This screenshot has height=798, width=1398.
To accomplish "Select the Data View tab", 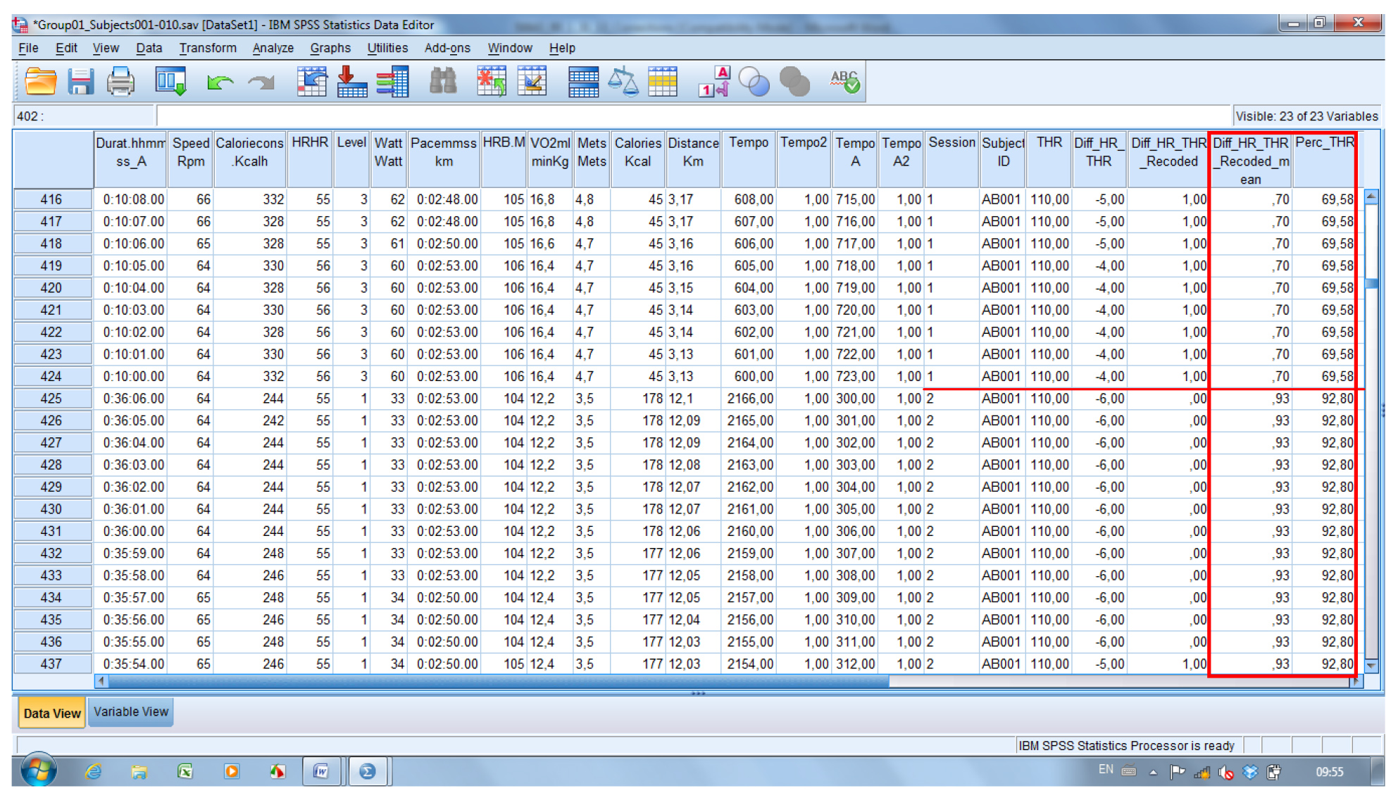I will click(52, 713).
